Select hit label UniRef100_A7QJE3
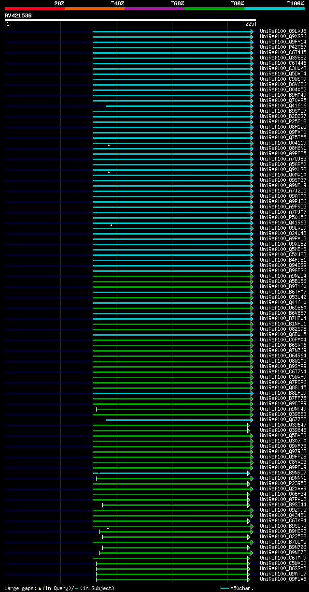 (x=283, y=159)
